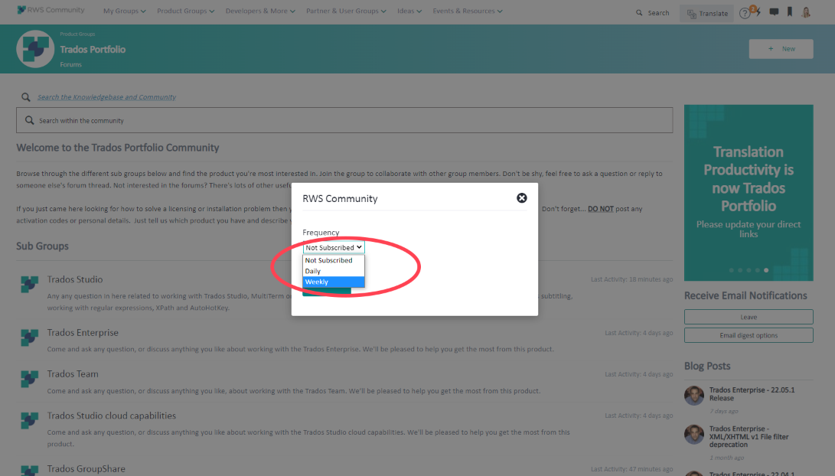Open the private messages speech bubble icon
Screen dimensions: 835x476
(775, 12)
